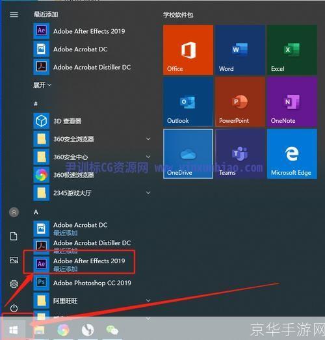Viewport: 325px width, 340px height.
Task: Open Settings gear in Start sidebar
Action: pyautogui.click(x=14, y=284)
